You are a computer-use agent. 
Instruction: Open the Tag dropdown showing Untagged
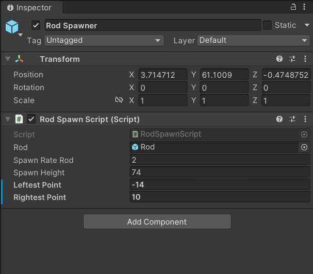[x=103, y=40]
